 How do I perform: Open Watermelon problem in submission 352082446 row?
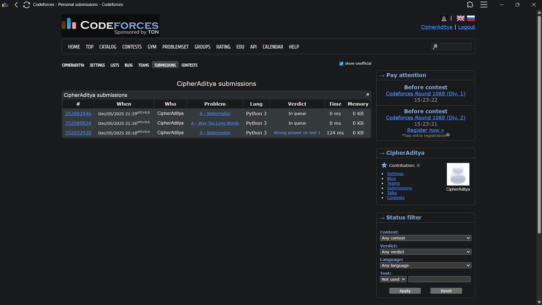pyautogui.click(x=215, y=114)
